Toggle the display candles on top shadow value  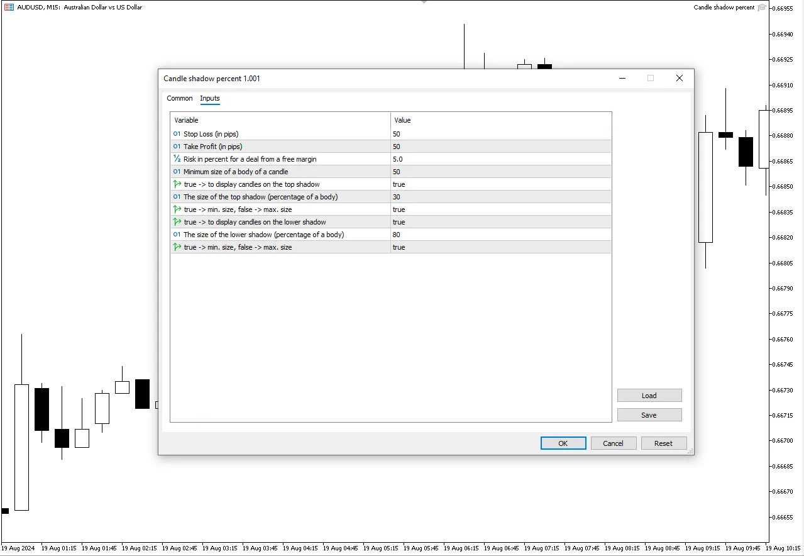[500, 184]
